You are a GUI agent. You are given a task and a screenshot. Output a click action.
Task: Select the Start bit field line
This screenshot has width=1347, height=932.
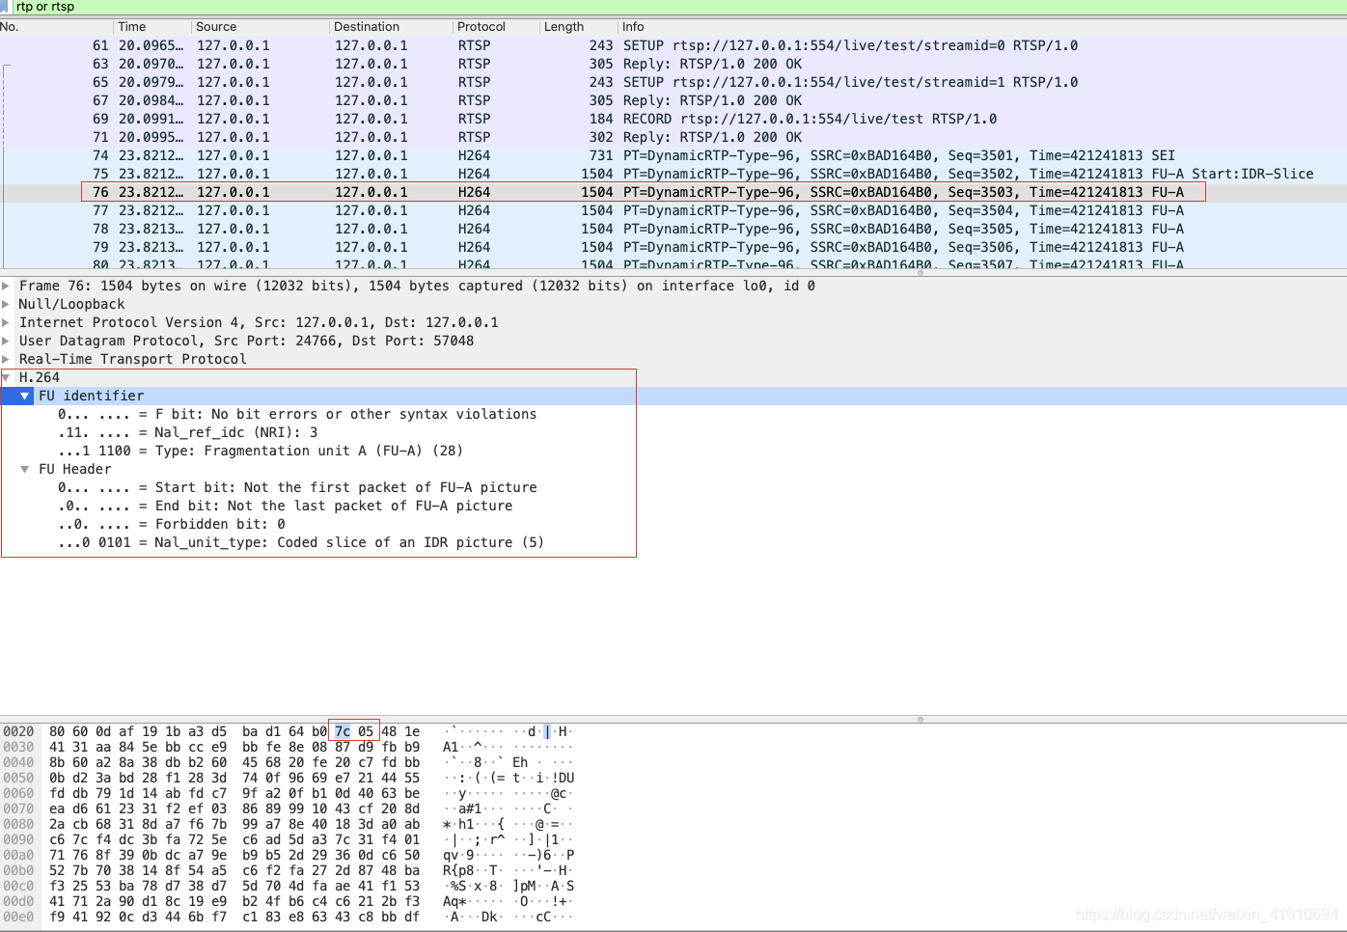(297, 487)
